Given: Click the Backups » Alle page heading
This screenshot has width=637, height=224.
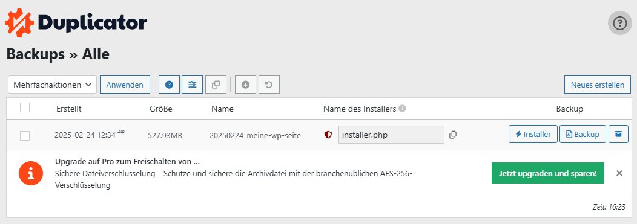Looking at the screenshot, I should point(58,54).
